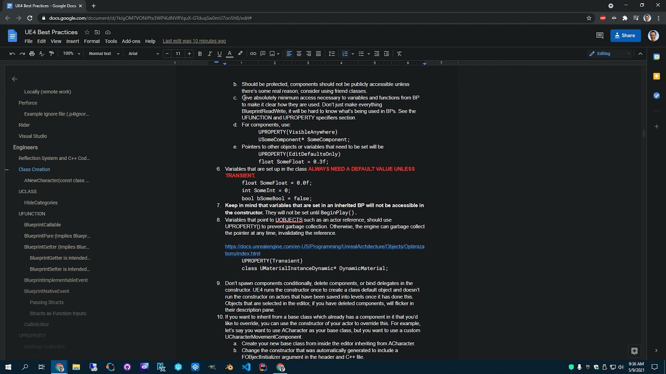The width and height of the screenshot is (666, 374).
Task: Open the bulleted list style dropdown arrow
Action: pos(369,54)
